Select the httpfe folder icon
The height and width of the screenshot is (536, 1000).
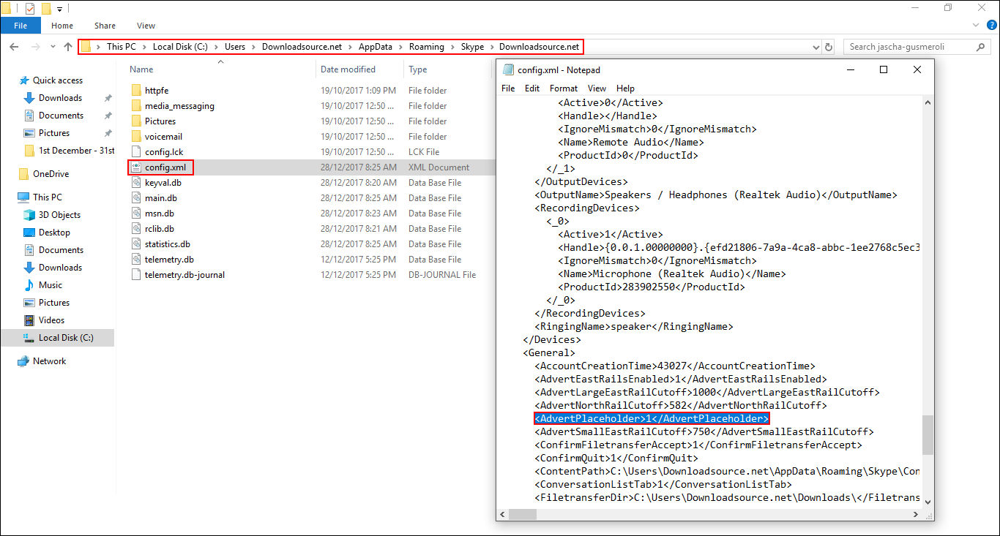click(136, 91)
